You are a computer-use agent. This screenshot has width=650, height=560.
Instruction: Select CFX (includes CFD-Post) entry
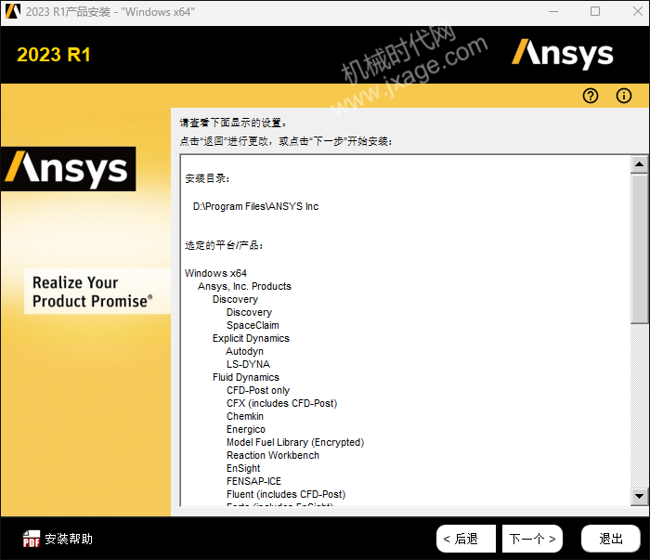(x=282, y=403)
